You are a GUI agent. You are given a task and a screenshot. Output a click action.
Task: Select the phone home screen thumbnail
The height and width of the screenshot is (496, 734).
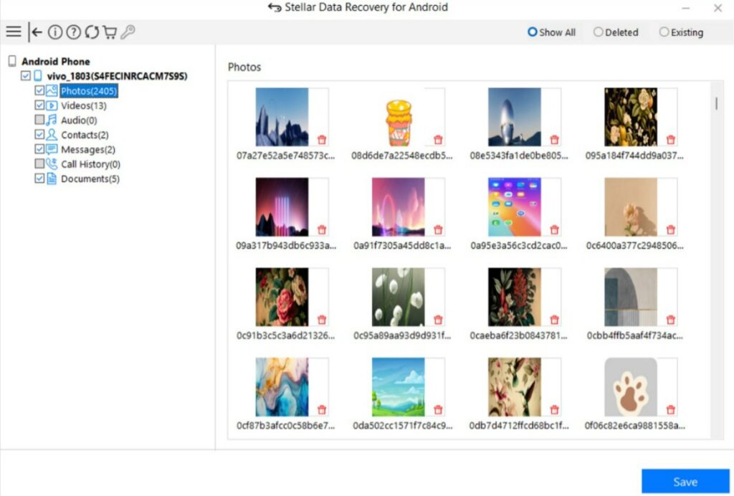pyautogui.click(x=515, y=207)
